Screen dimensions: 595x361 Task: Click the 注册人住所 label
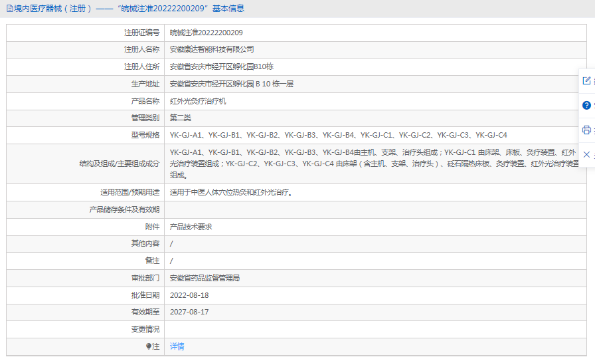point(141,66)
